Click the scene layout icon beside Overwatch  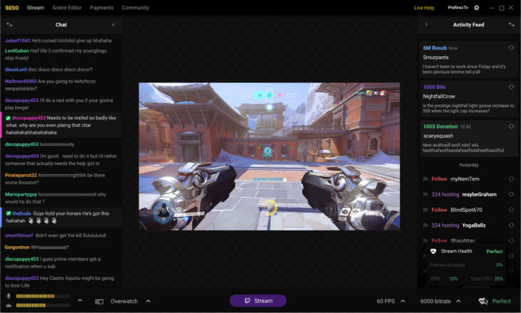coord(99,302)
